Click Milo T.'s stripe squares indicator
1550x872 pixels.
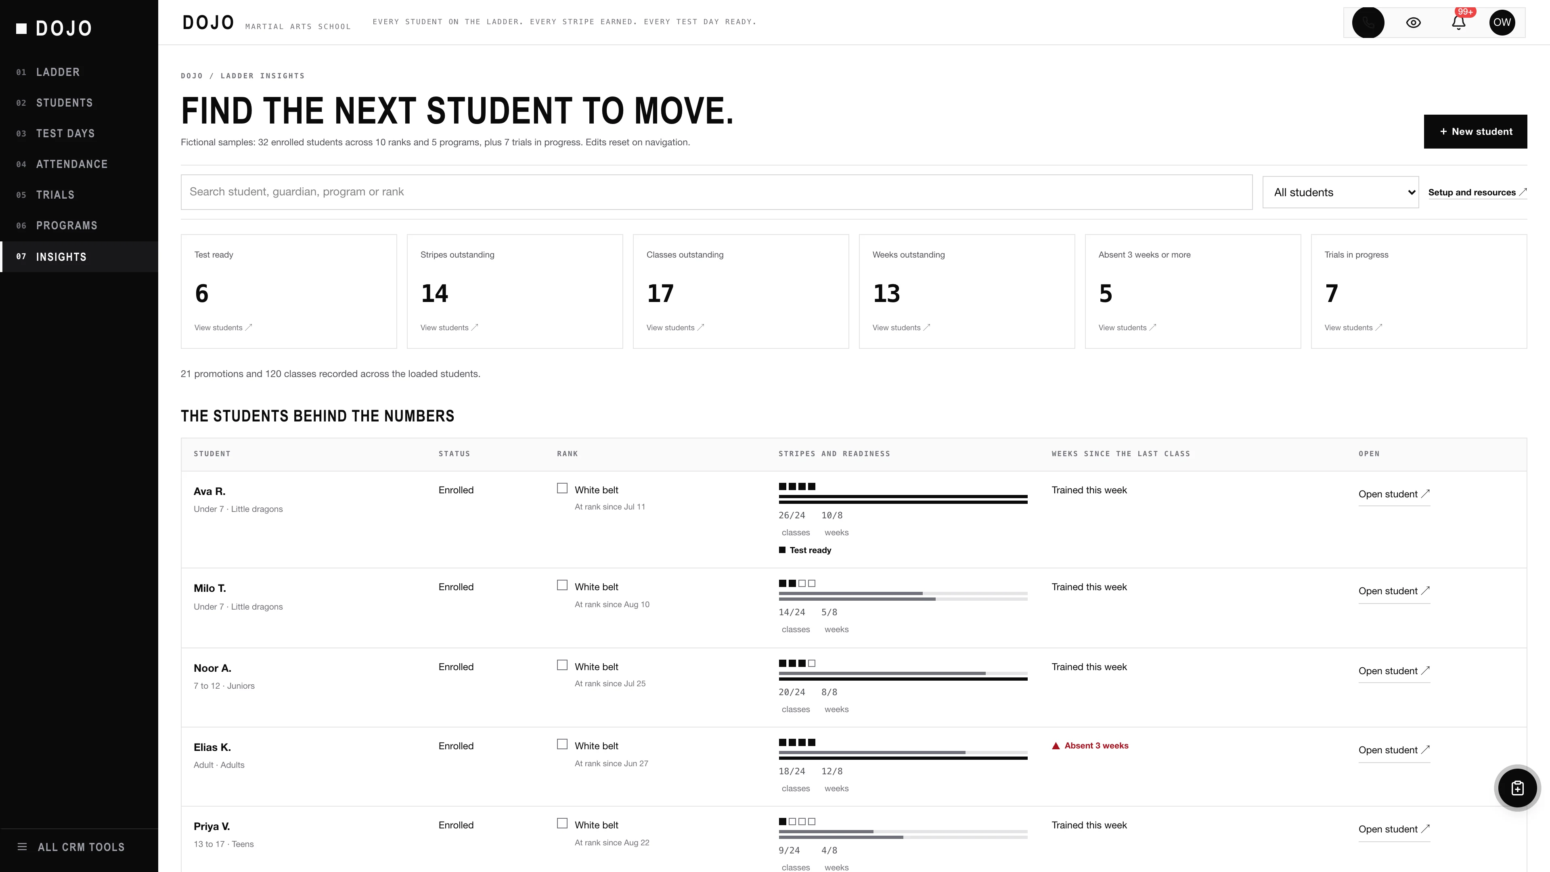click(797, 583)
